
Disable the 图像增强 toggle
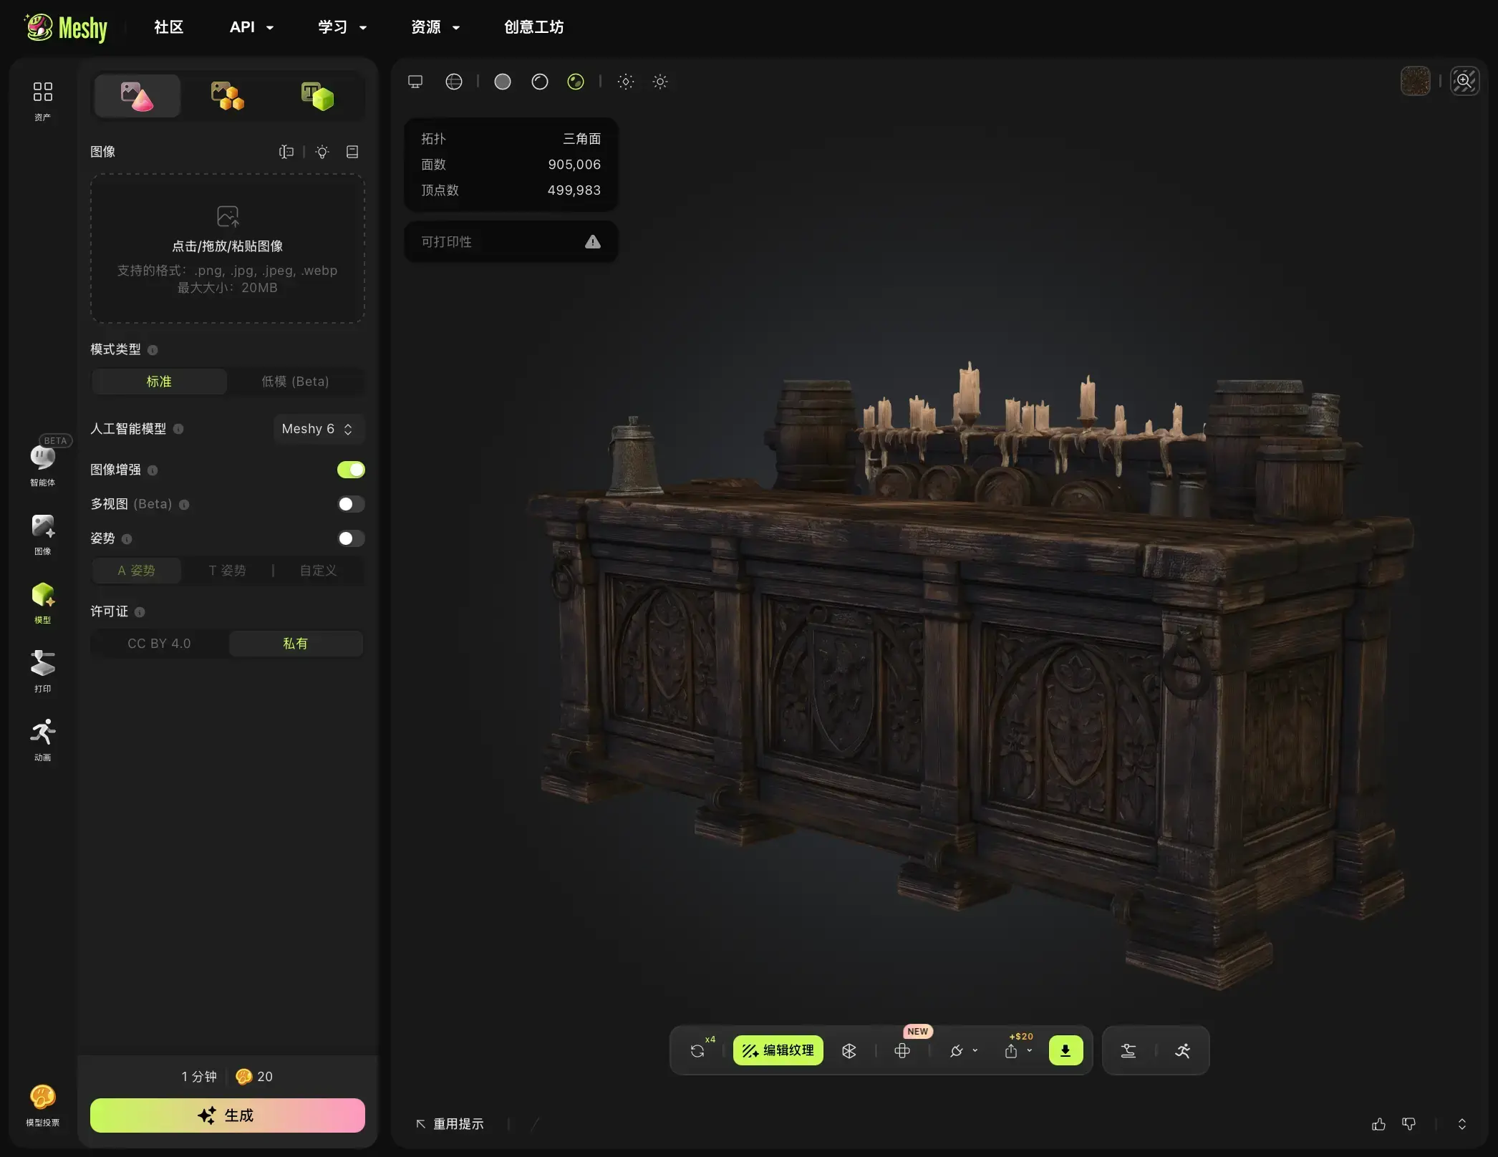pos(351,470)
